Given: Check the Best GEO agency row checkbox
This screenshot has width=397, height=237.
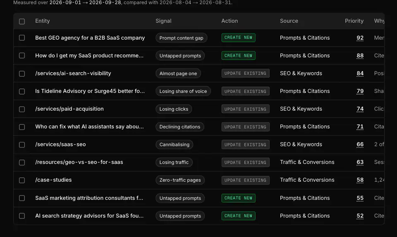Looking at the screenshot, I should pyautogui.click(x=22, y=38).
